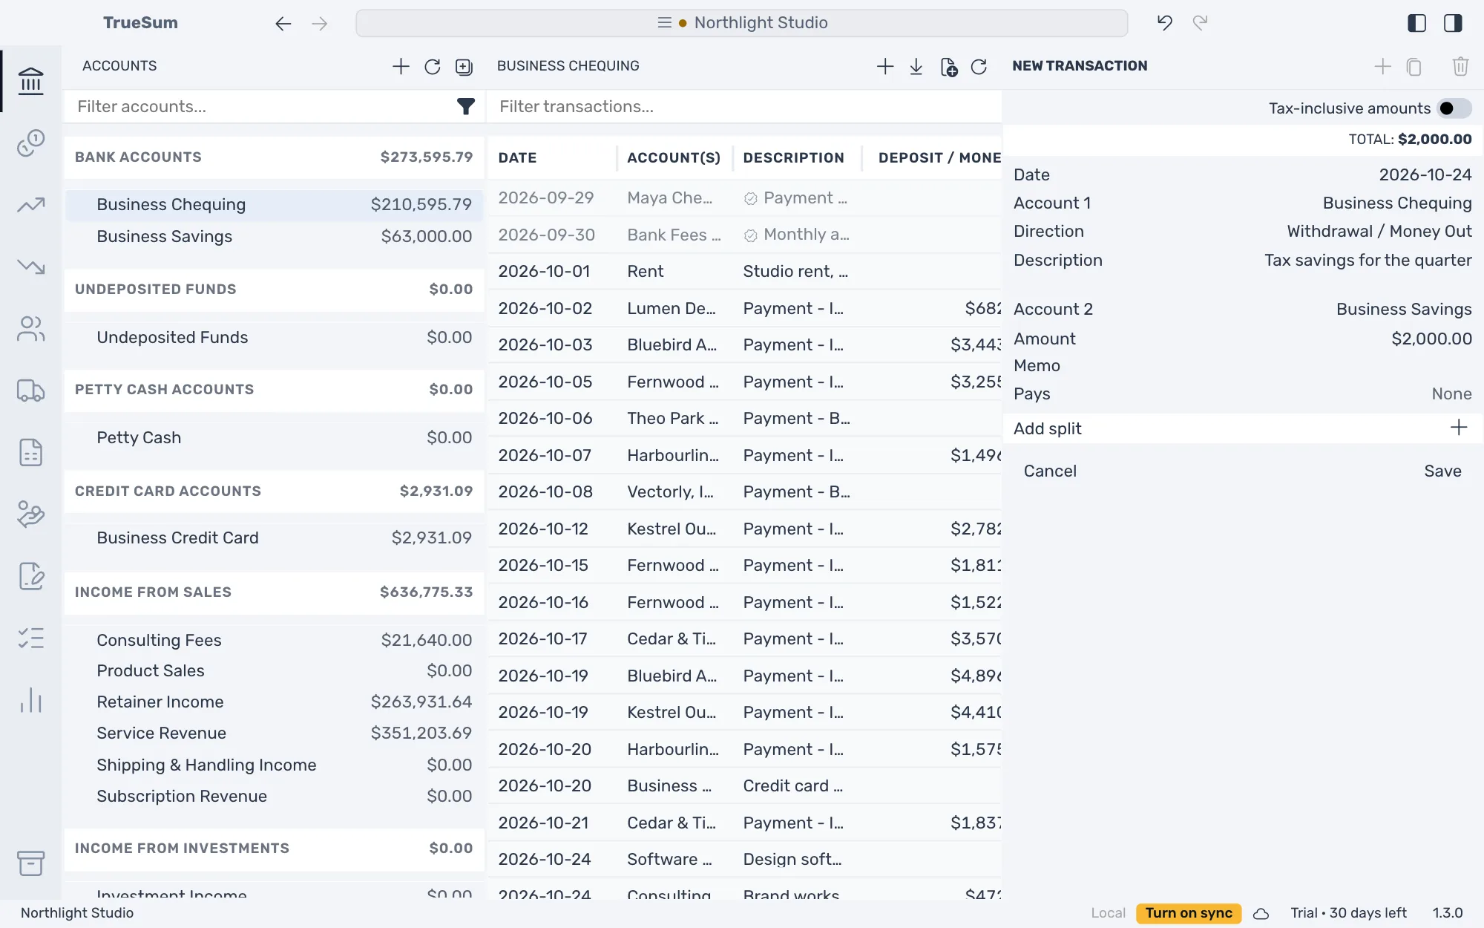
Task: Add a new account with plus icon
Action: pyautogui.click(x=401, y=66)
